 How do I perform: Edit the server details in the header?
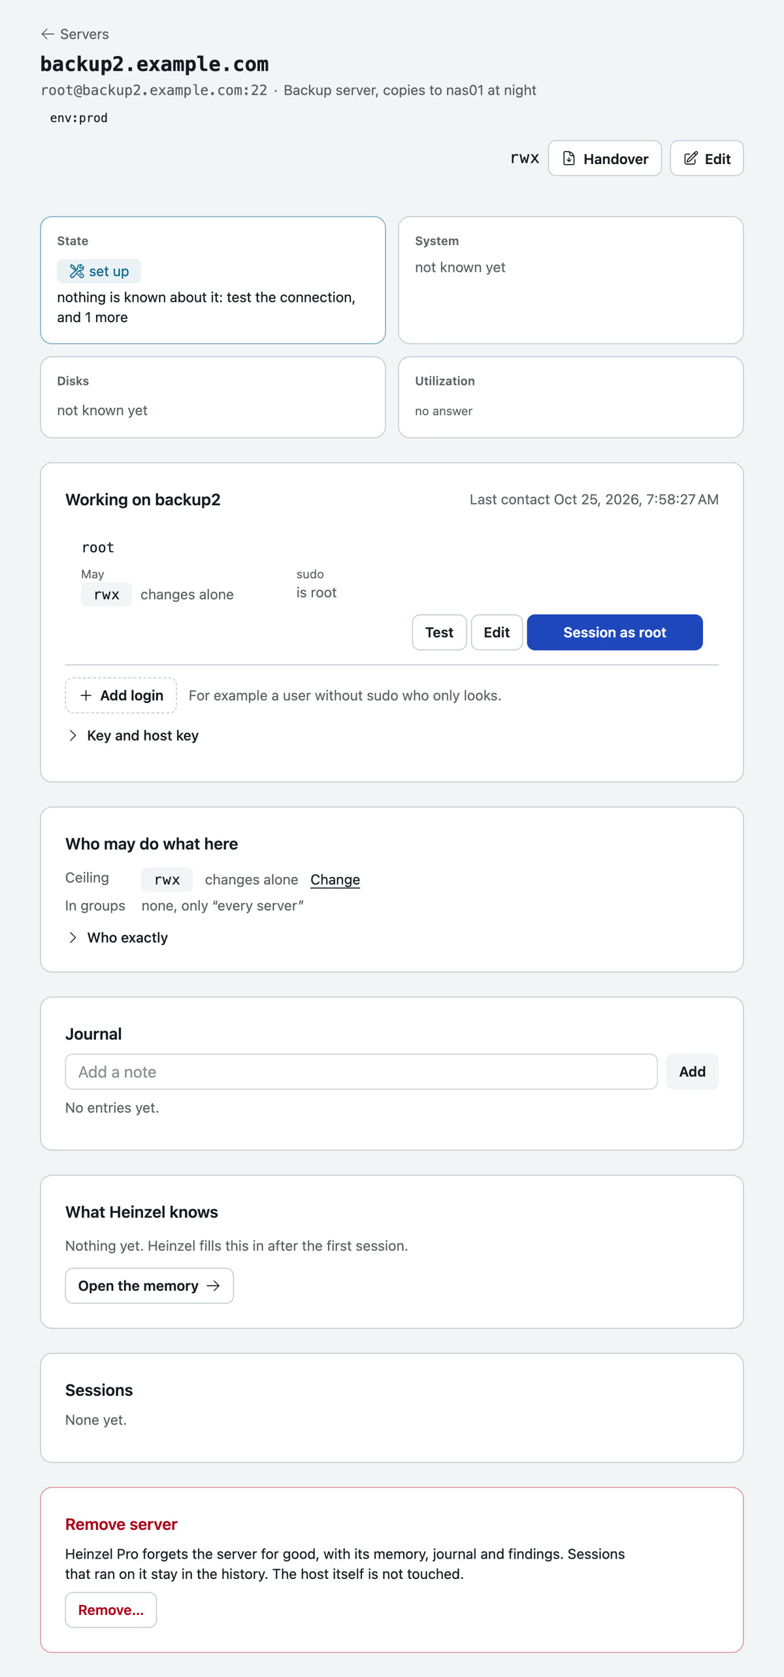click(706, 158)
